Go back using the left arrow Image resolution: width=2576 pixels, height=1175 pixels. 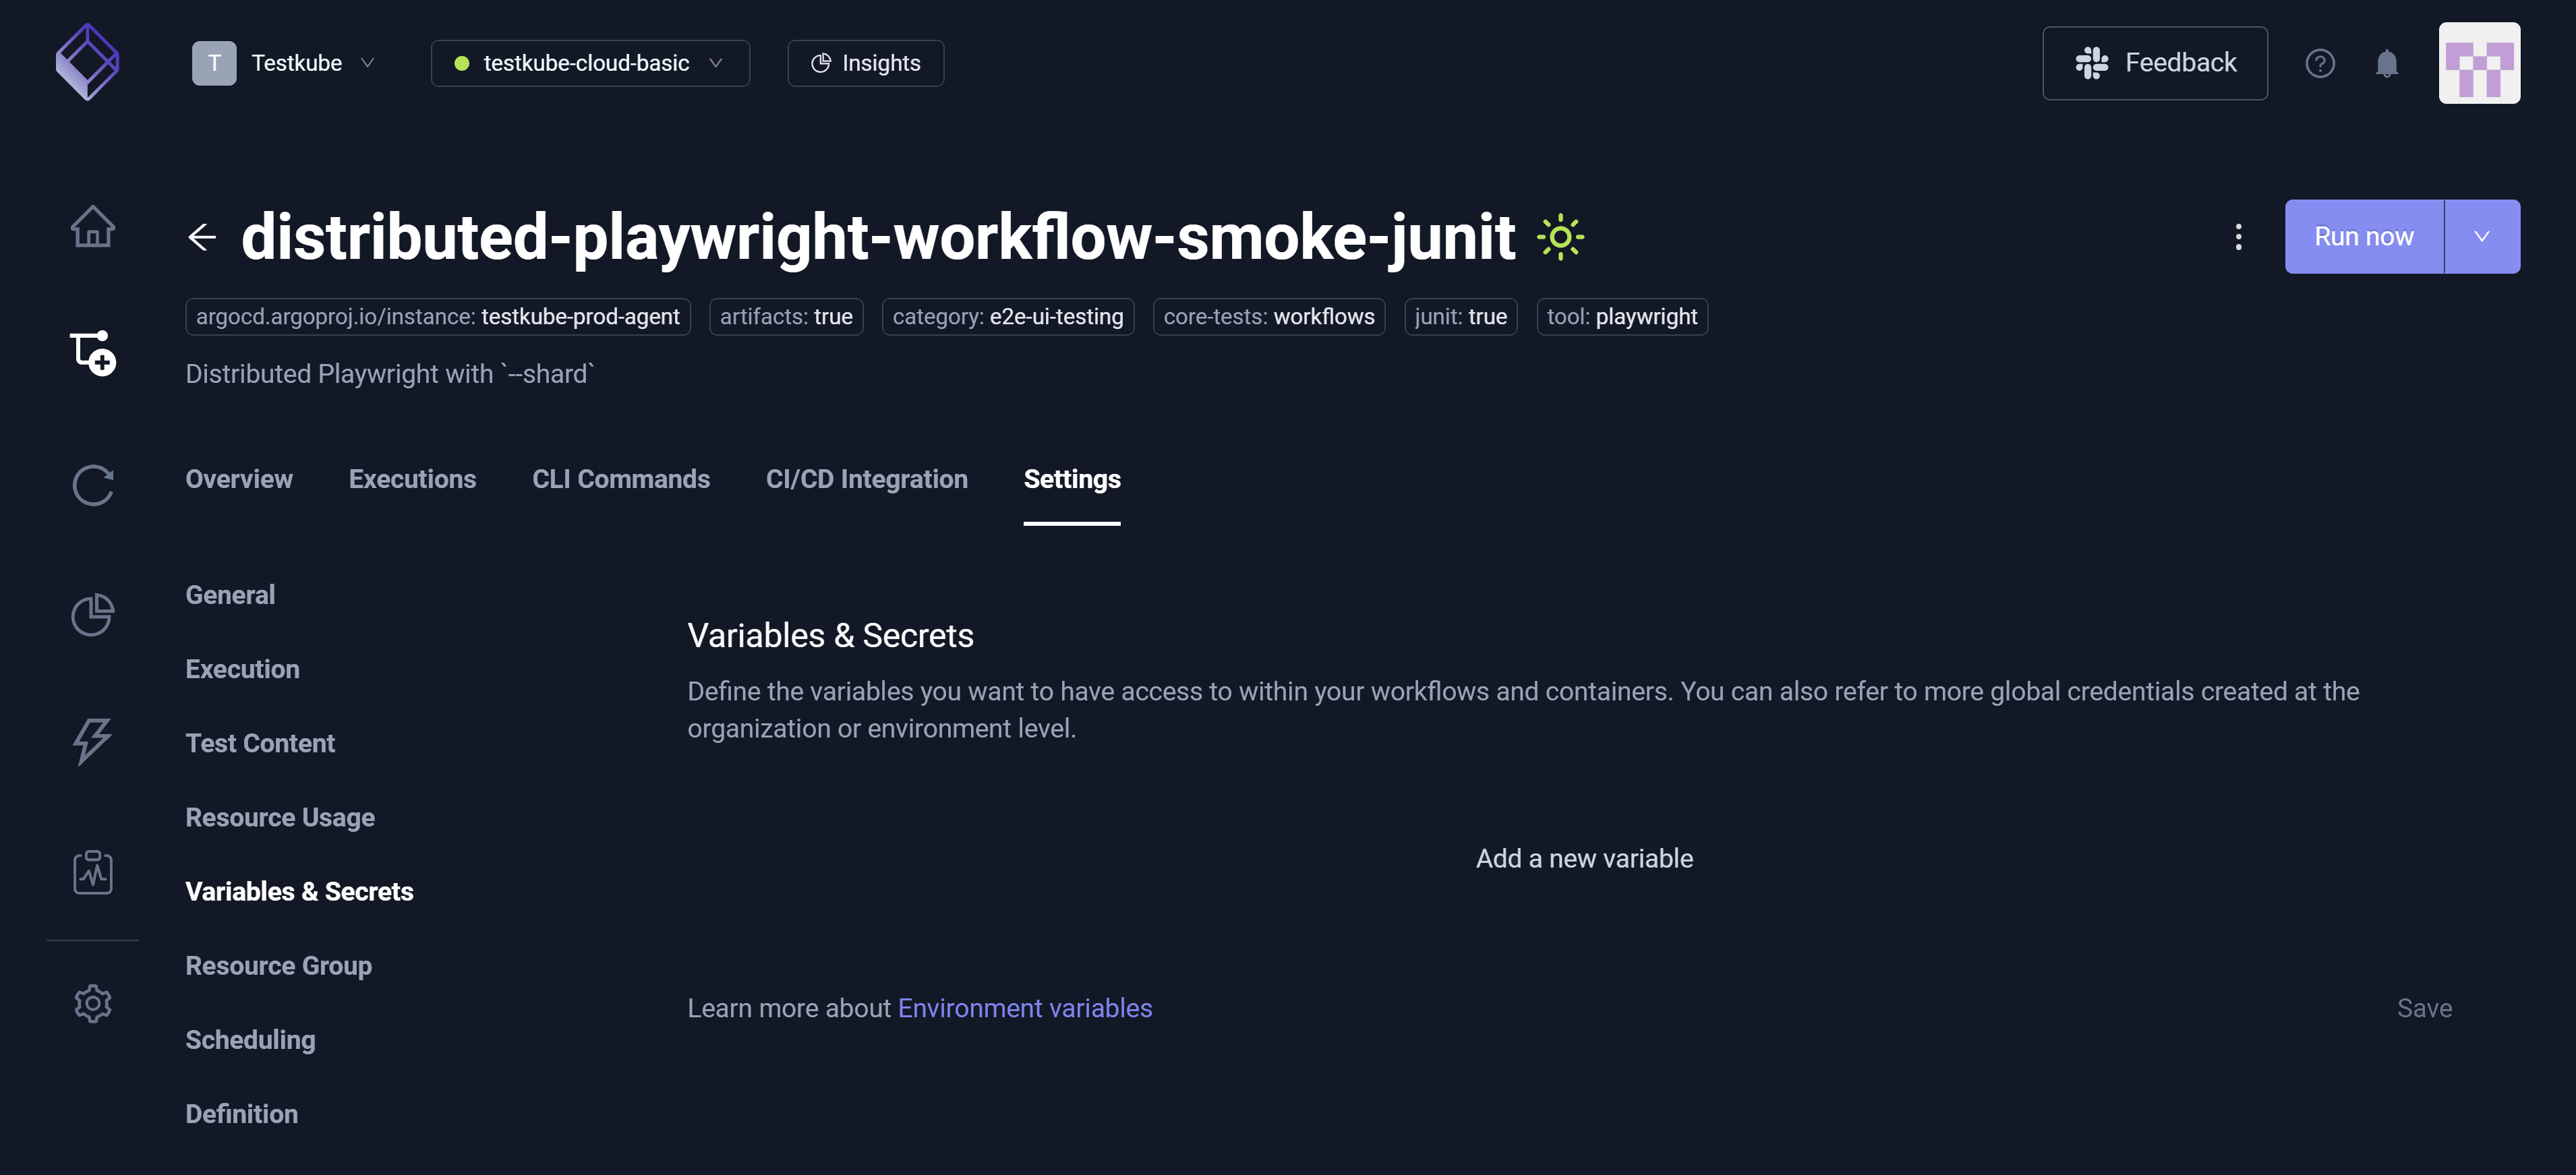point(202,237)
